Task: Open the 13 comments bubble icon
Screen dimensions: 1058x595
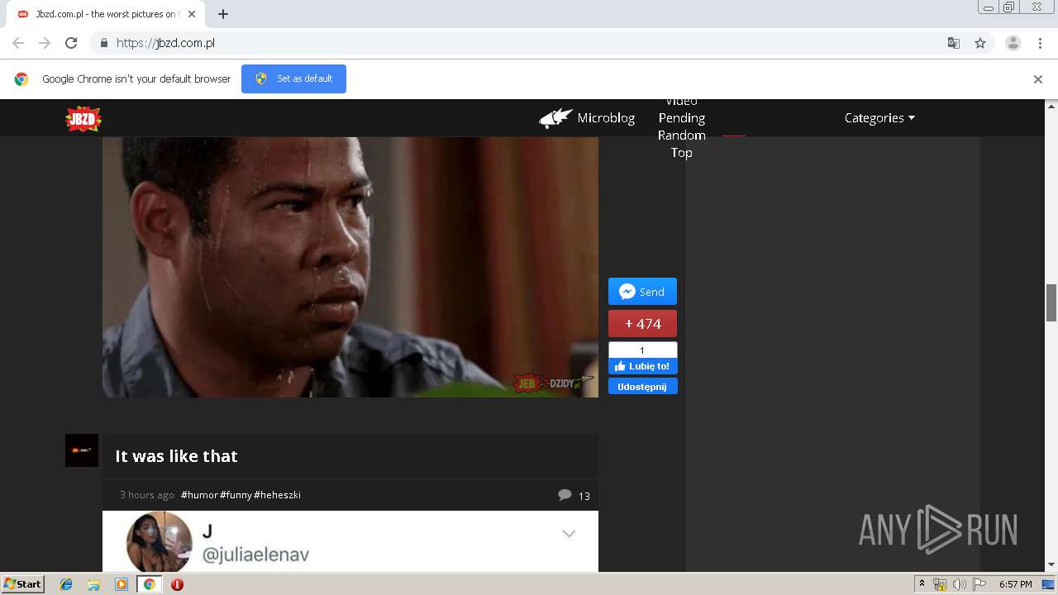Action: [565, 495]
